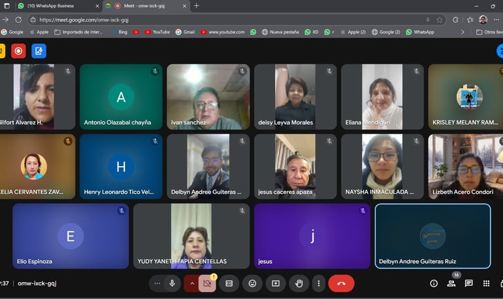The height and width of the screenshot is (299, 503).
Task: Open microphone options three-dots pill
Action: point(157,283)
